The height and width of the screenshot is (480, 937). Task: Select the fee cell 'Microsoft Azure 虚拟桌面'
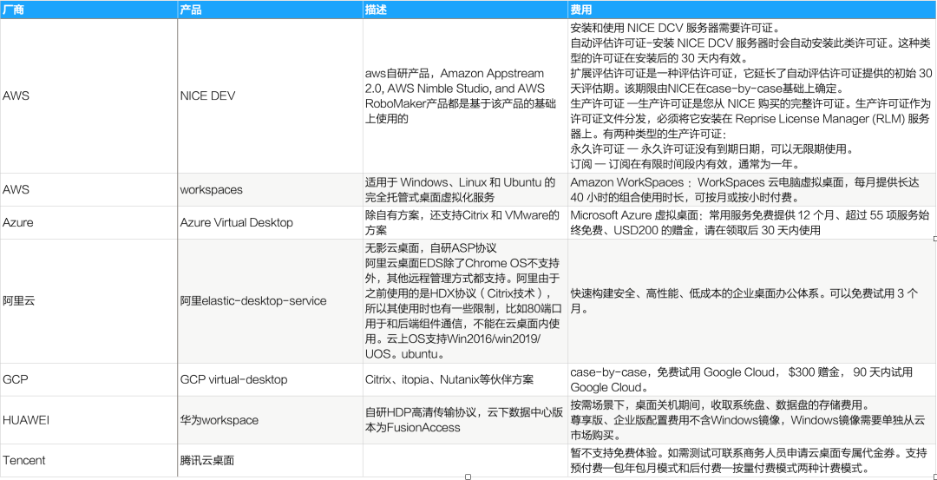pyautogui.click(x=751, y=223)
